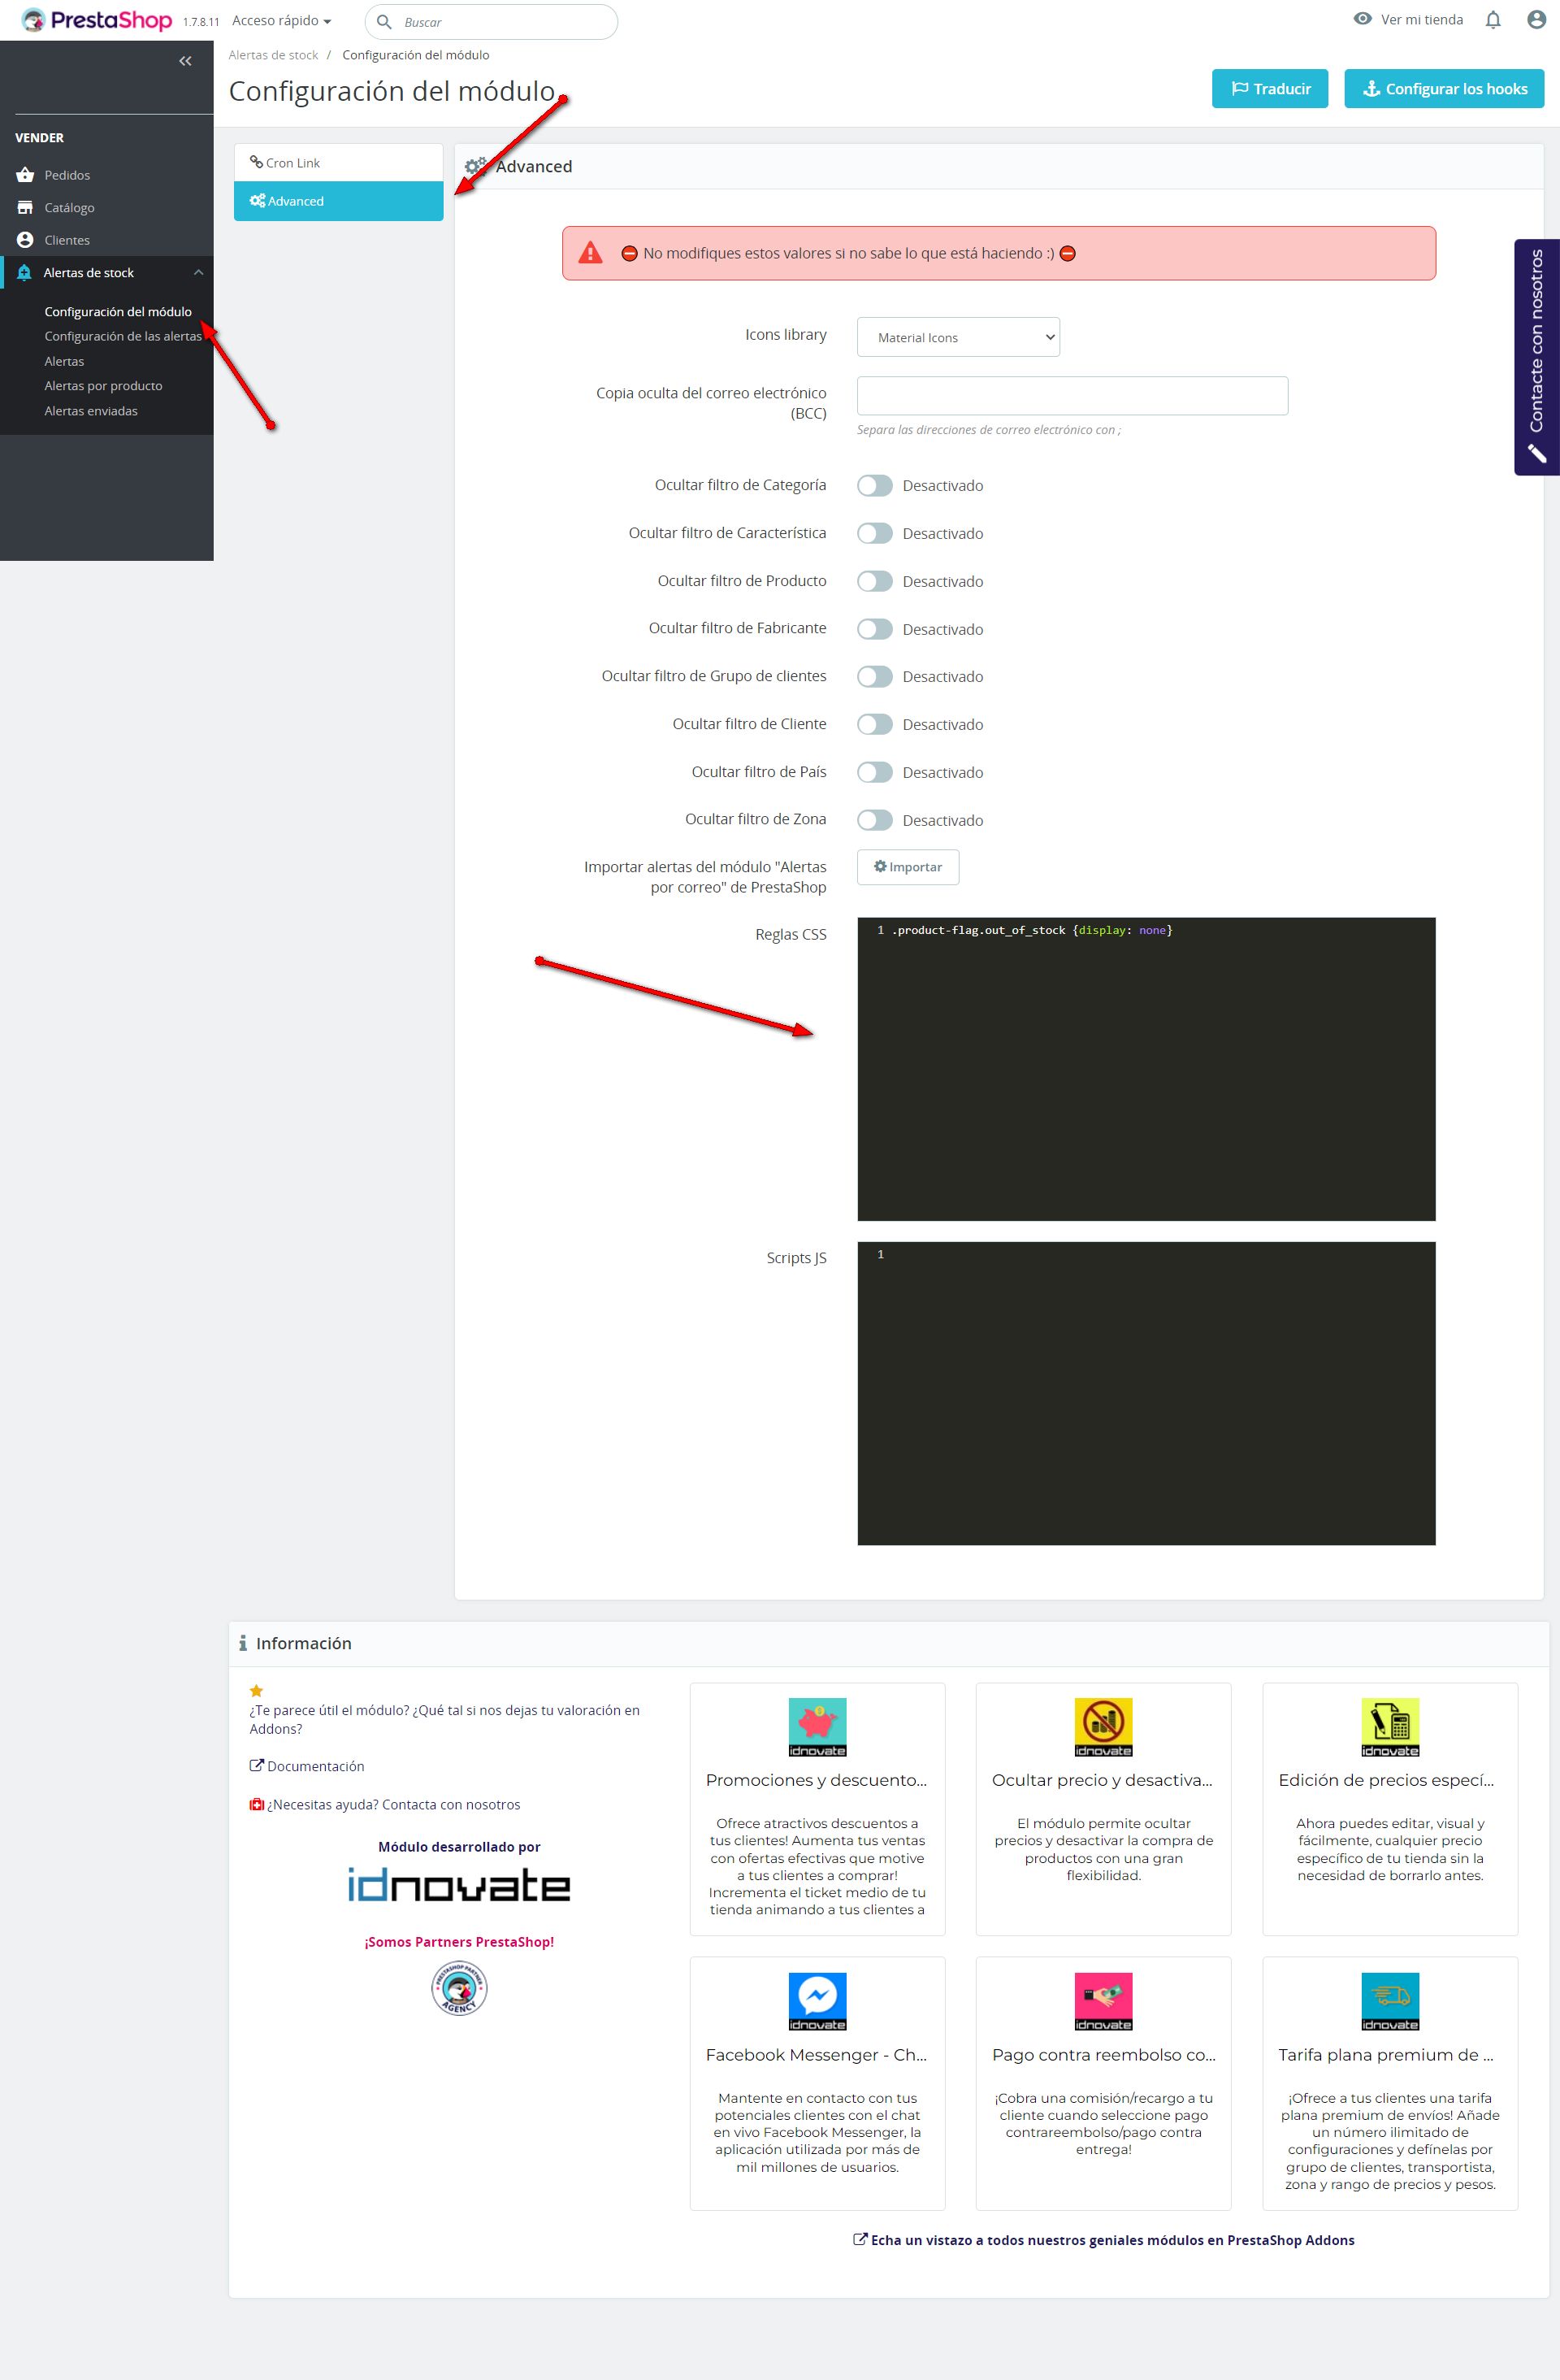
Task: Click the PrestaShop logo
Action: click(97, 20)
